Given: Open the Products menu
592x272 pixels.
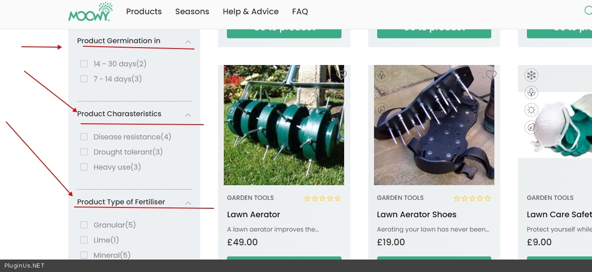Looking at the screenshot, I should pyautogui.click(x=144, y=12).
